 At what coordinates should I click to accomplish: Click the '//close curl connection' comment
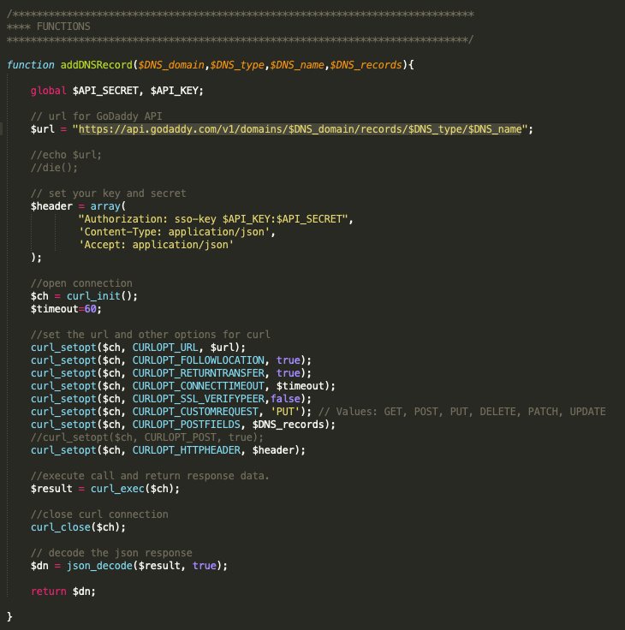pyautogui.click(x=99, y=514)
